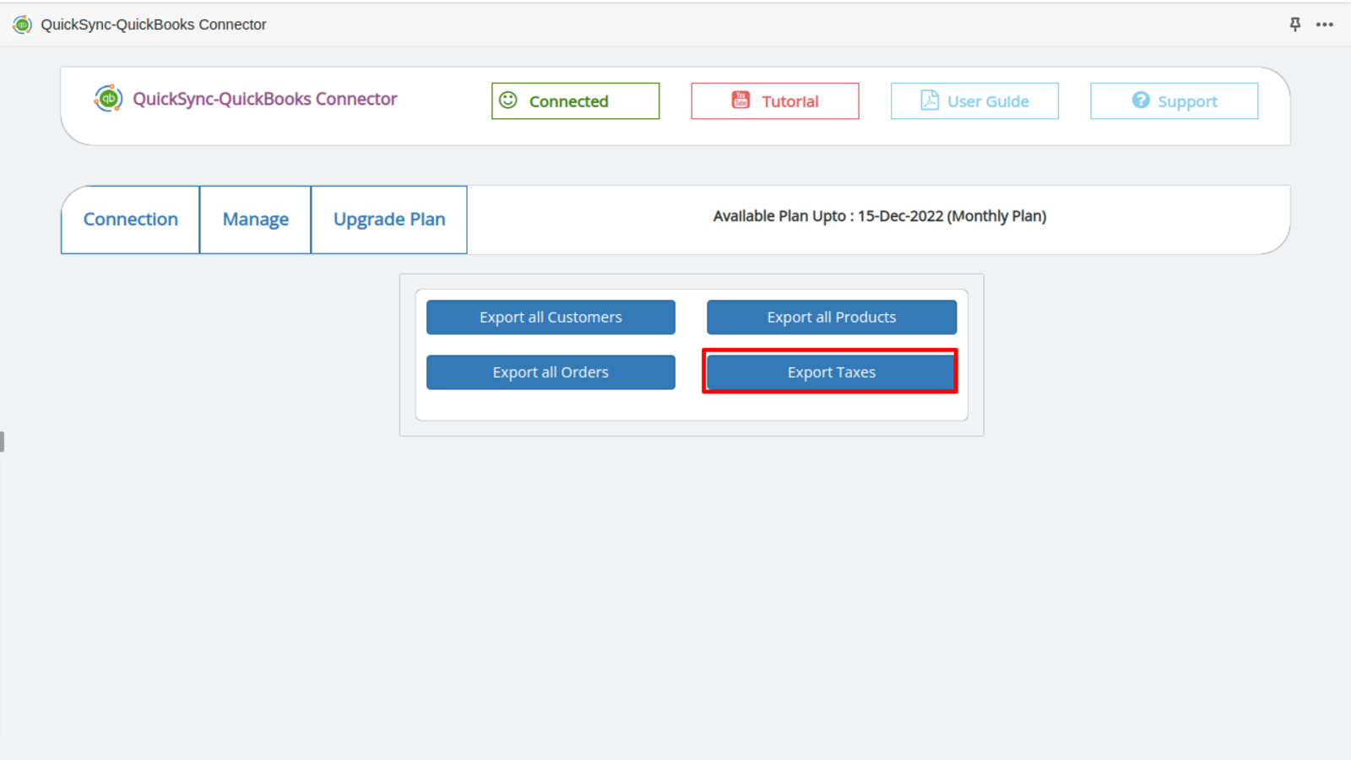Click the pin icon in title bar
Screen dimensions: 1351x760
point(1295,24)
